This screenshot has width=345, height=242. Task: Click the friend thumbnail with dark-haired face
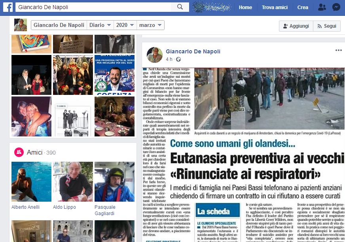point(114,231)
